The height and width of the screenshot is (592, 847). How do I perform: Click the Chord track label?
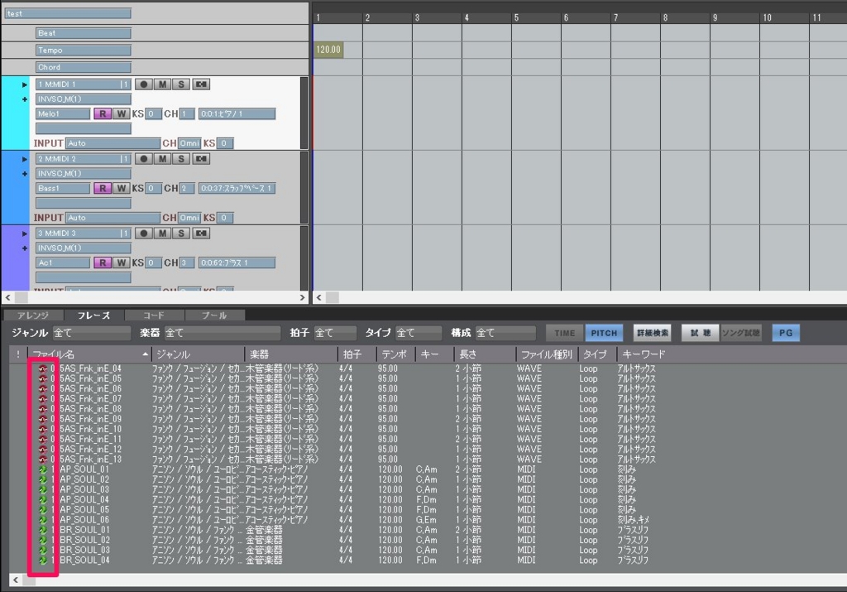pos(84,67)
